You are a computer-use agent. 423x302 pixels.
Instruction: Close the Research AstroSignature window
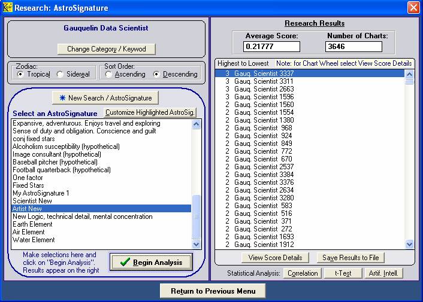(413, 7)
